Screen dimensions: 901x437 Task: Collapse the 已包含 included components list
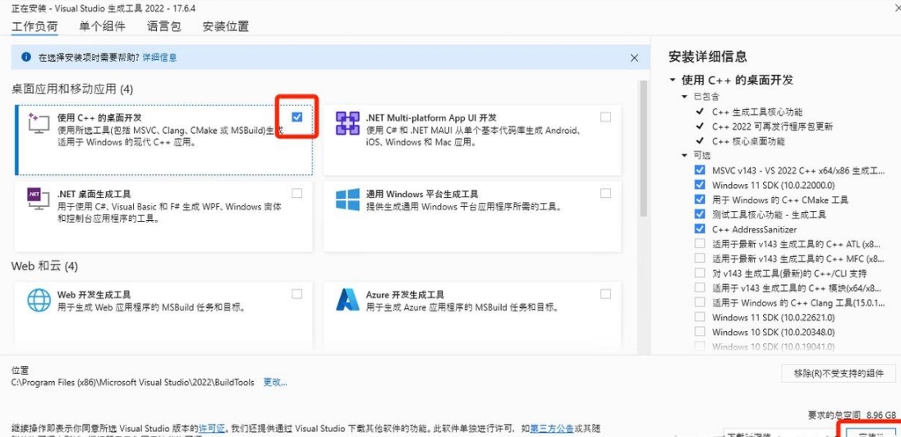pos(684,97)
